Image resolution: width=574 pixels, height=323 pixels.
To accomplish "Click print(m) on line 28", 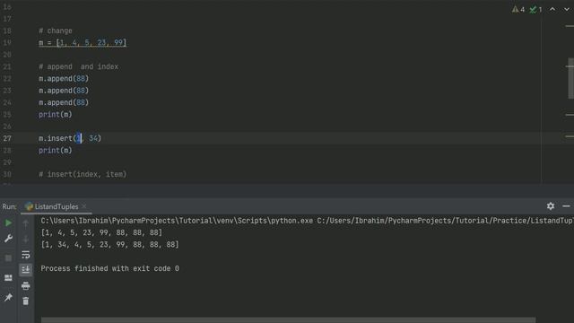I will point(56,150).
